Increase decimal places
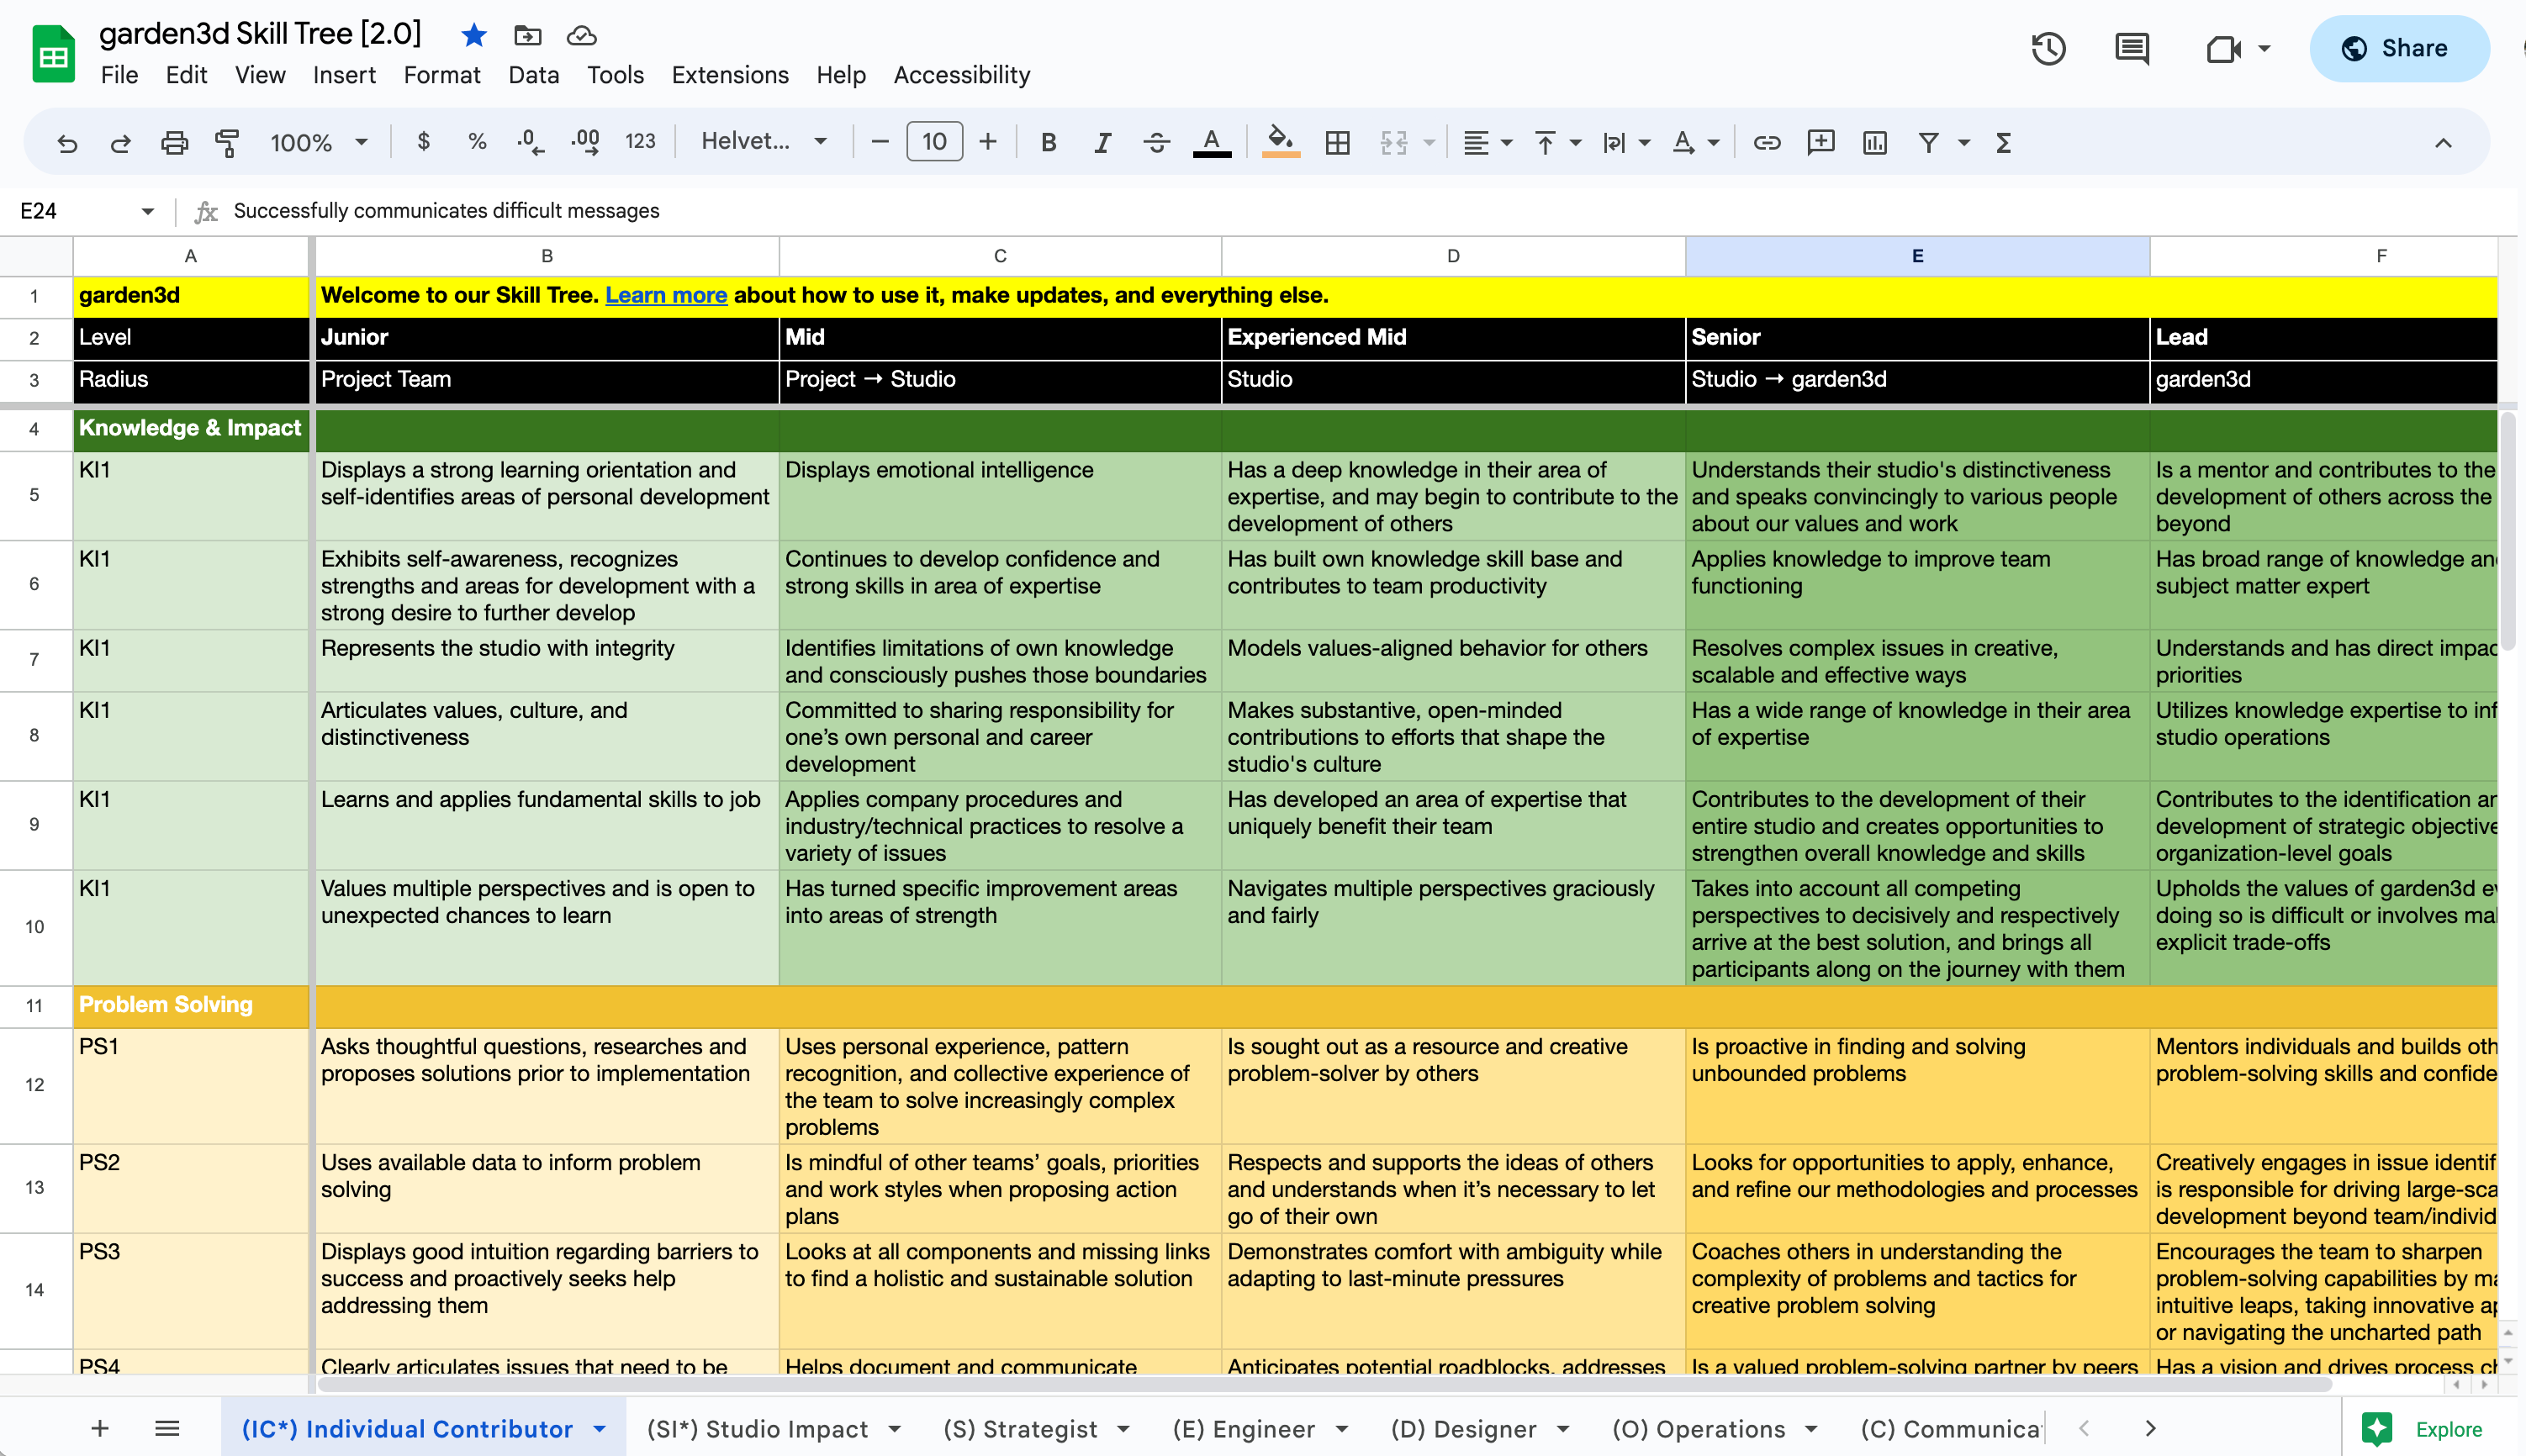The width and height of the screenshot is (2526, 1456). (585, 142)
